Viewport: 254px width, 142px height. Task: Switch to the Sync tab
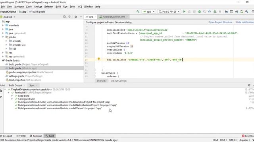(x=32, y=85)
